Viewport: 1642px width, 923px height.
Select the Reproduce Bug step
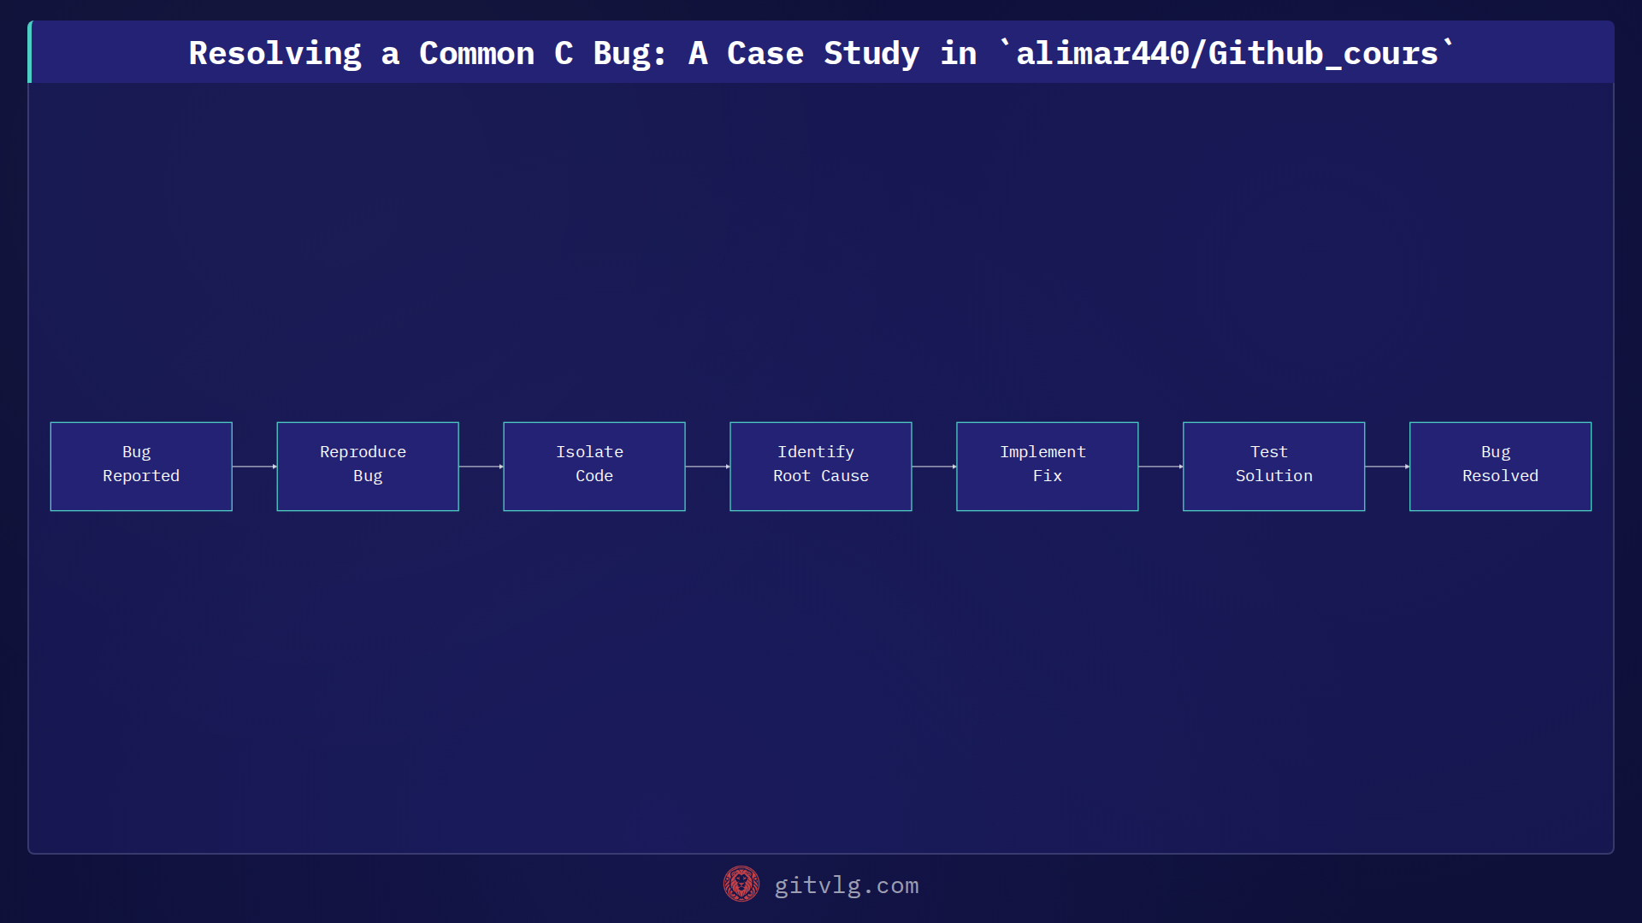(368, 467)
